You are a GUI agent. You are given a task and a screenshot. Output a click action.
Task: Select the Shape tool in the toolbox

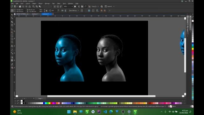[12, 18]
